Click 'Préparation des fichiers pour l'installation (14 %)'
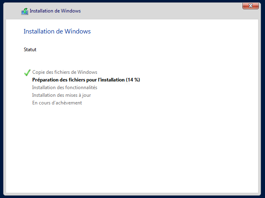This screenshot has width=265, height=198. [86, 80]
